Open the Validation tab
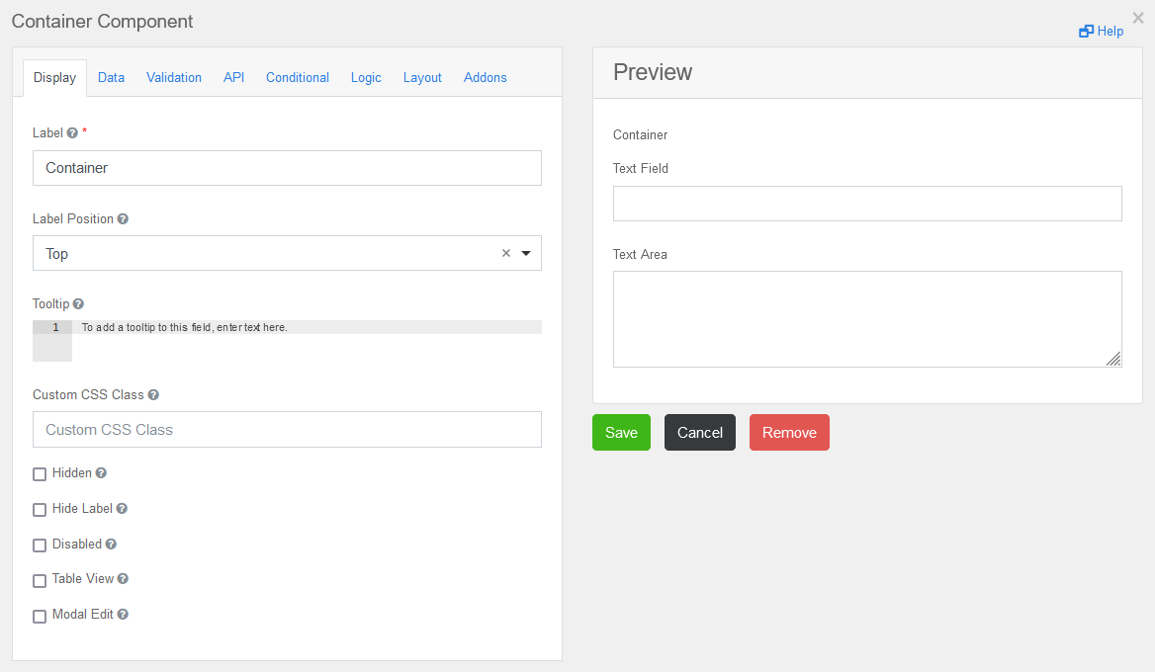Image resolution: width=1155 pixels, height=672 pixels. [x=174, y=78]
